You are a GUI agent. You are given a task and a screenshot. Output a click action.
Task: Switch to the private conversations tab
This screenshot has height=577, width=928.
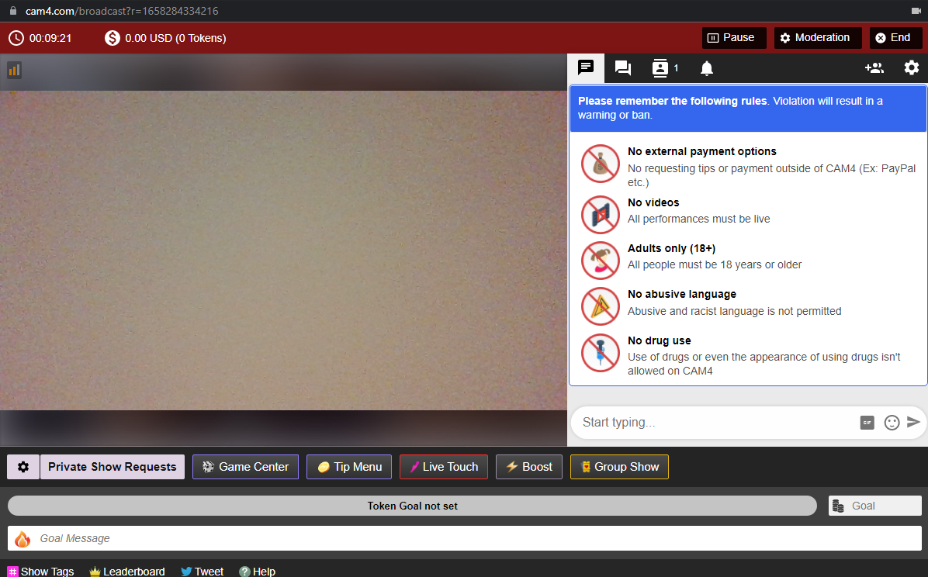(622, 68)
